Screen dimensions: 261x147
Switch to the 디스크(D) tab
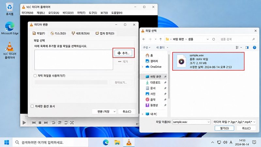(x=58, y=33)
